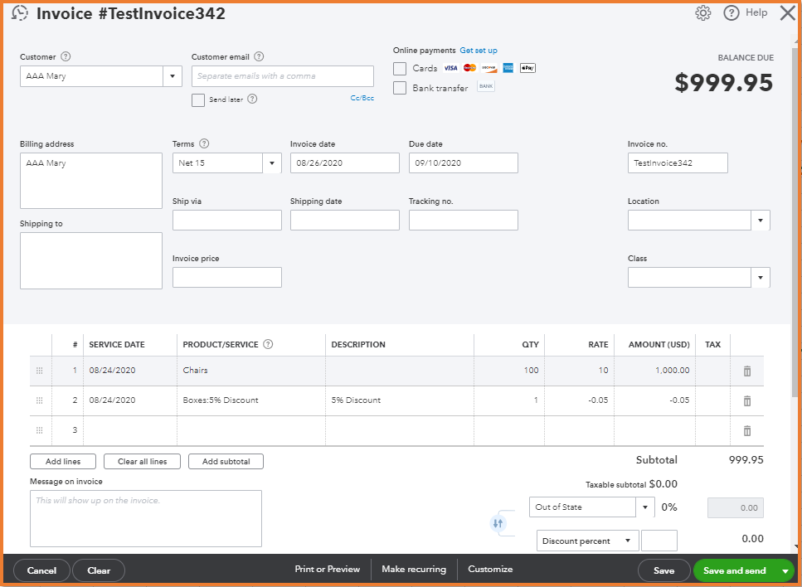Open the Out of State tax dropdown
This screenshot has height=587, width=802.
pyautogui.click(x=645, y=507)
